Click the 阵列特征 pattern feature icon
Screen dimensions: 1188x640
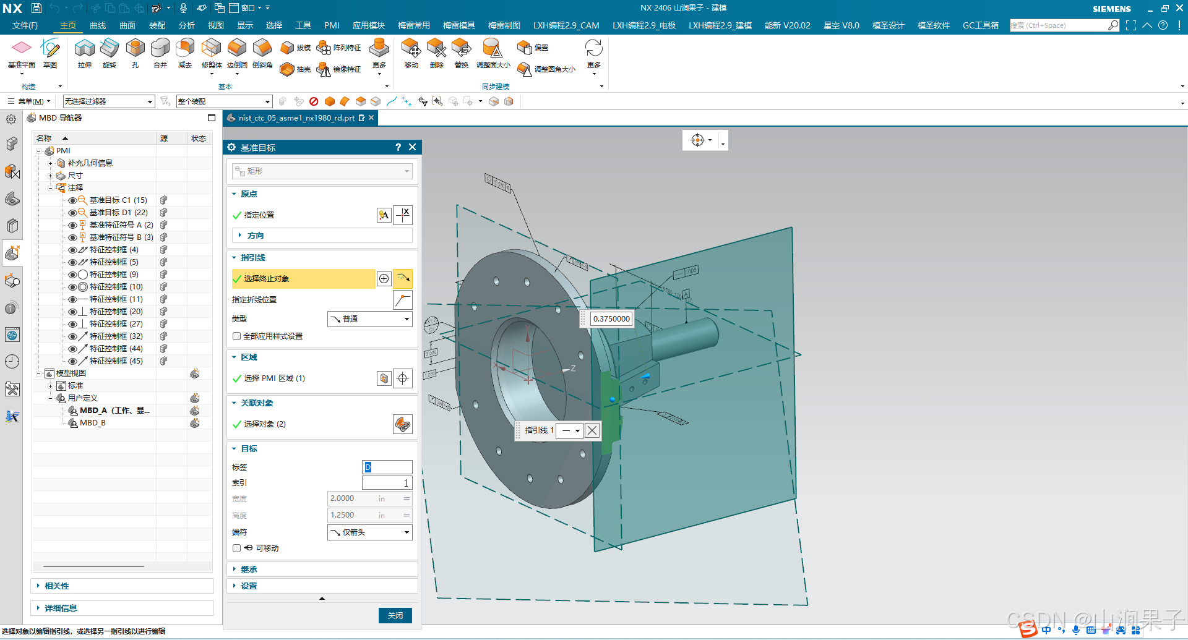tap(324, 48)
